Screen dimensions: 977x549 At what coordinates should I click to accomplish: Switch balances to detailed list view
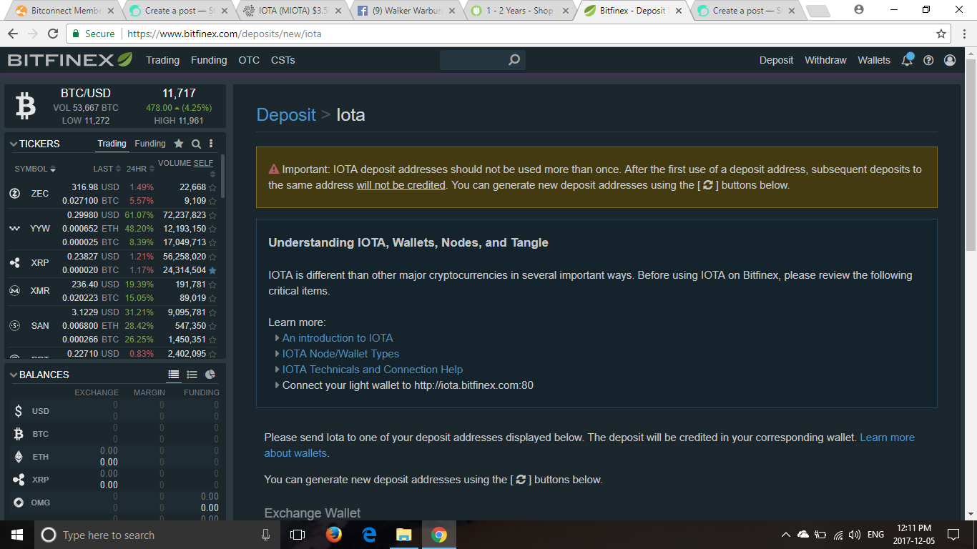174,375
